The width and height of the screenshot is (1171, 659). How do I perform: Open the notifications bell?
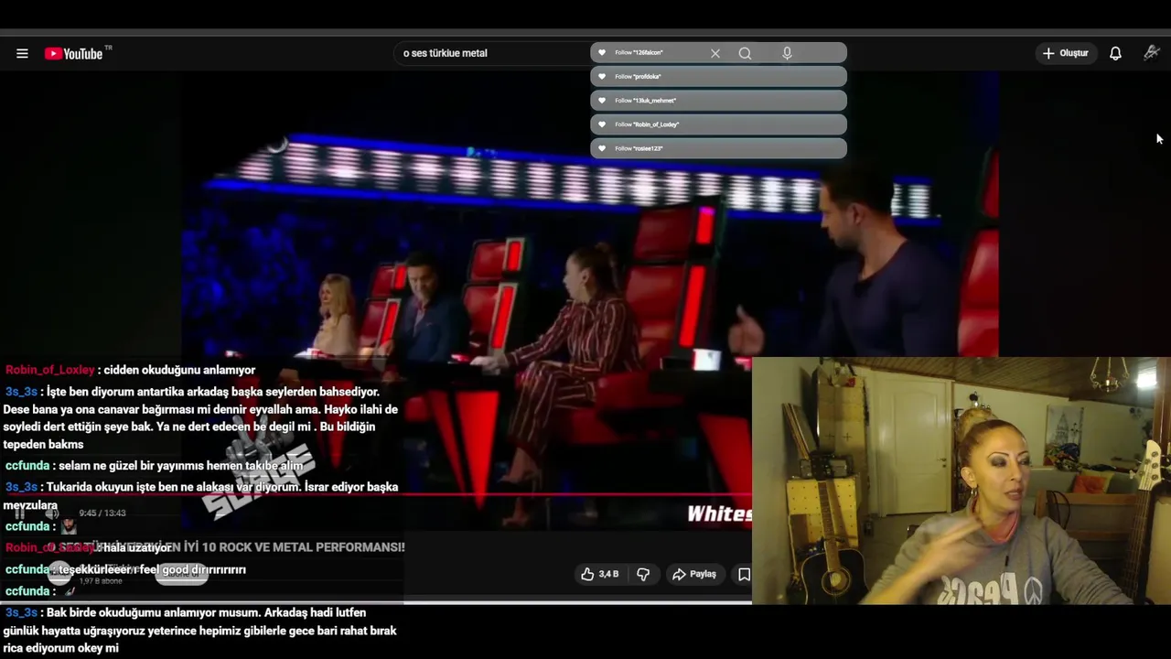coord(1115,53)
